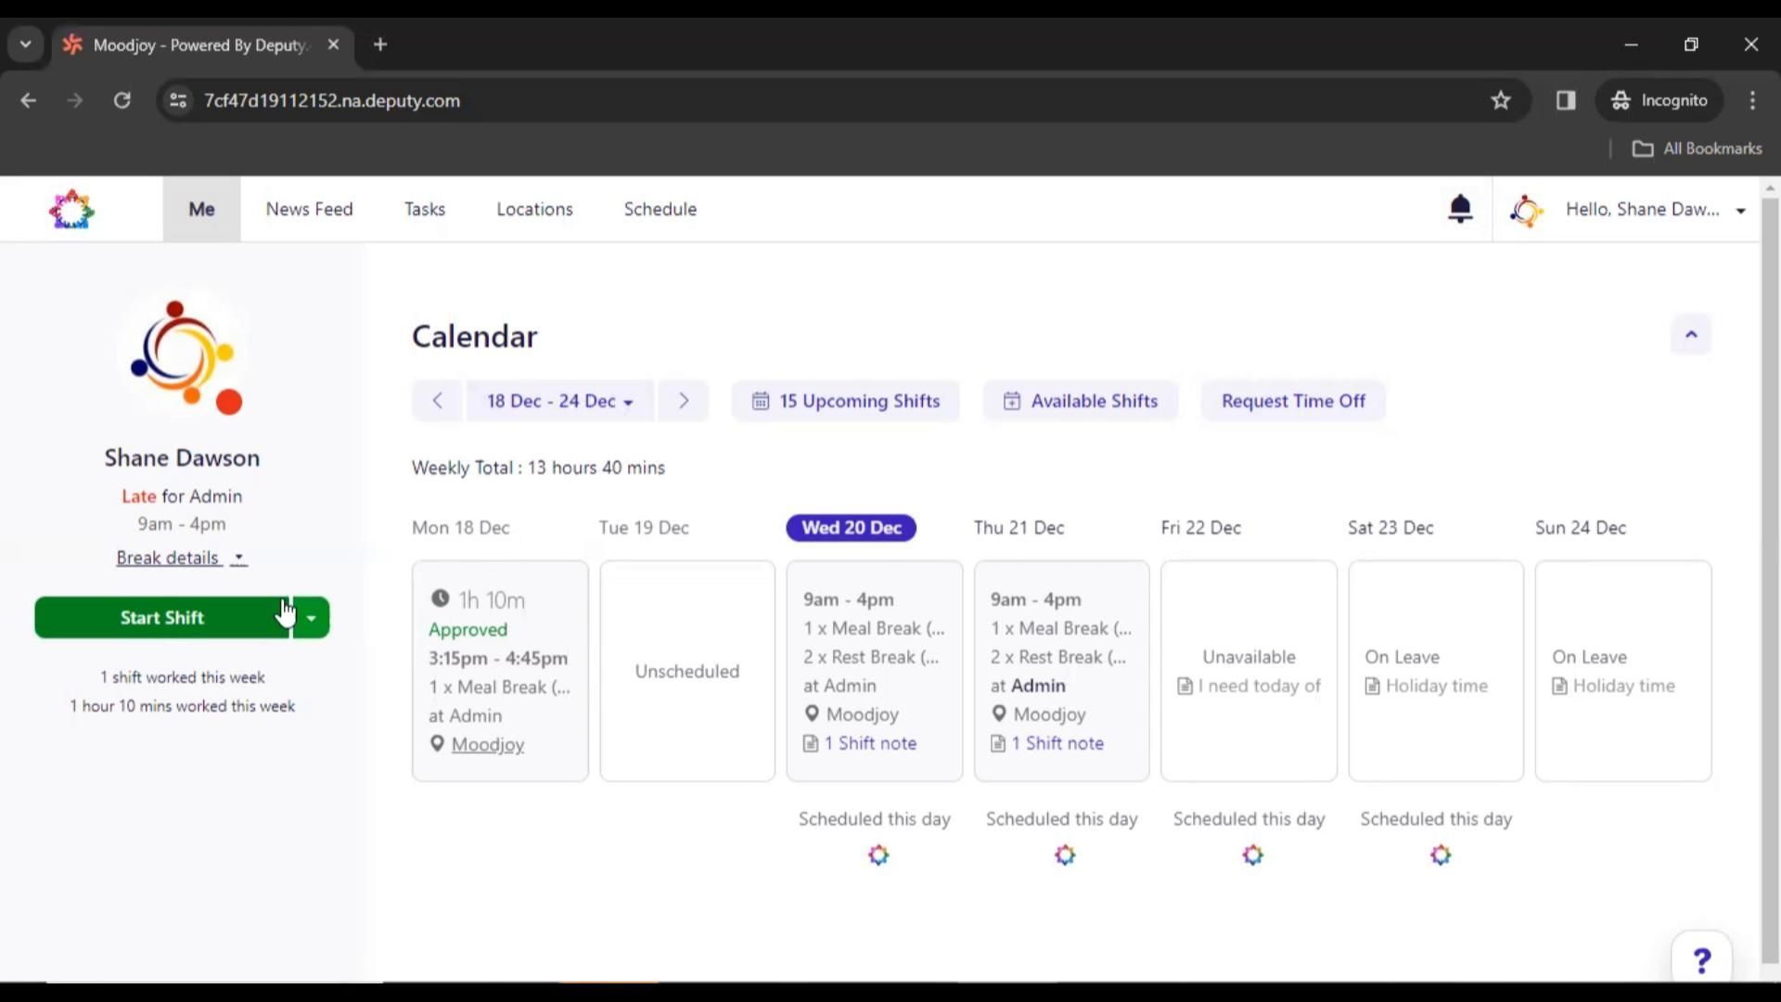
Task: Open the 18 Dec - 24 Dec date dropdown
Action: point(559,401)
